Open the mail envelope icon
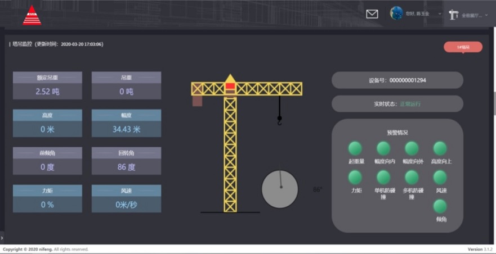Screen dimensions: 496x254 pos(372,14)
